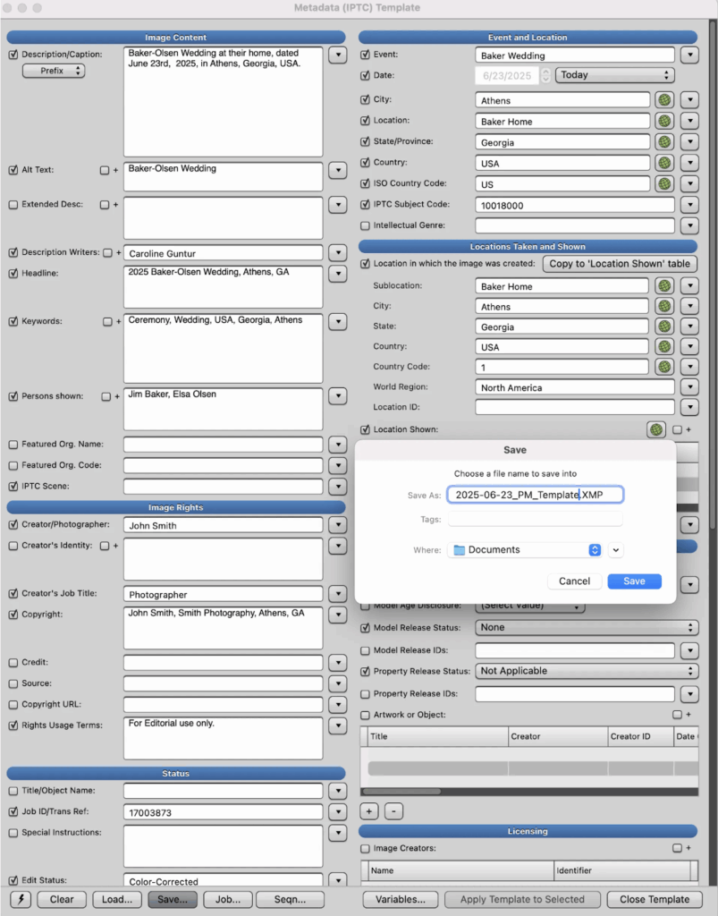Click the lightning bolt button at bottom left
This screenshot has height=916, width=718.
pyautogui.click(x=21, y=899)
